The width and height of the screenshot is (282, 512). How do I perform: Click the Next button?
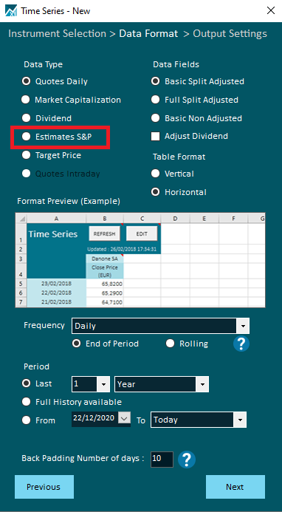coord(235,487)
